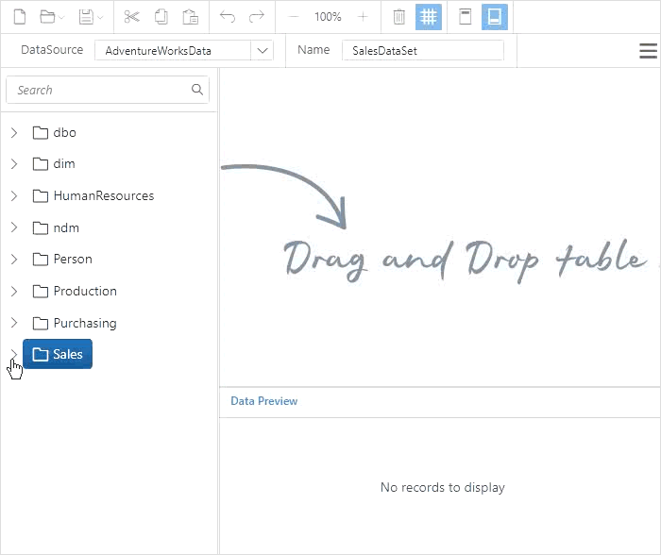
Task: Click the Search schema input field
Action: 99,90
